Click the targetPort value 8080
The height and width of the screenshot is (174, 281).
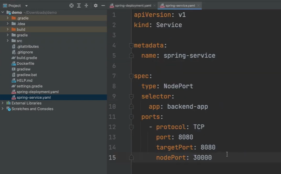coord(208,147)
